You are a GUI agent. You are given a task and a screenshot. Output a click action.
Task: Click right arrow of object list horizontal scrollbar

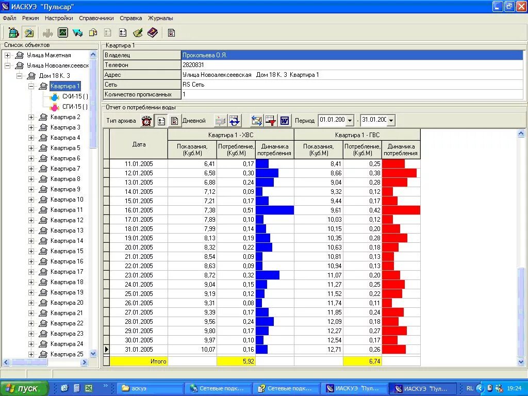pyautogui.click(x=85, y=362)
